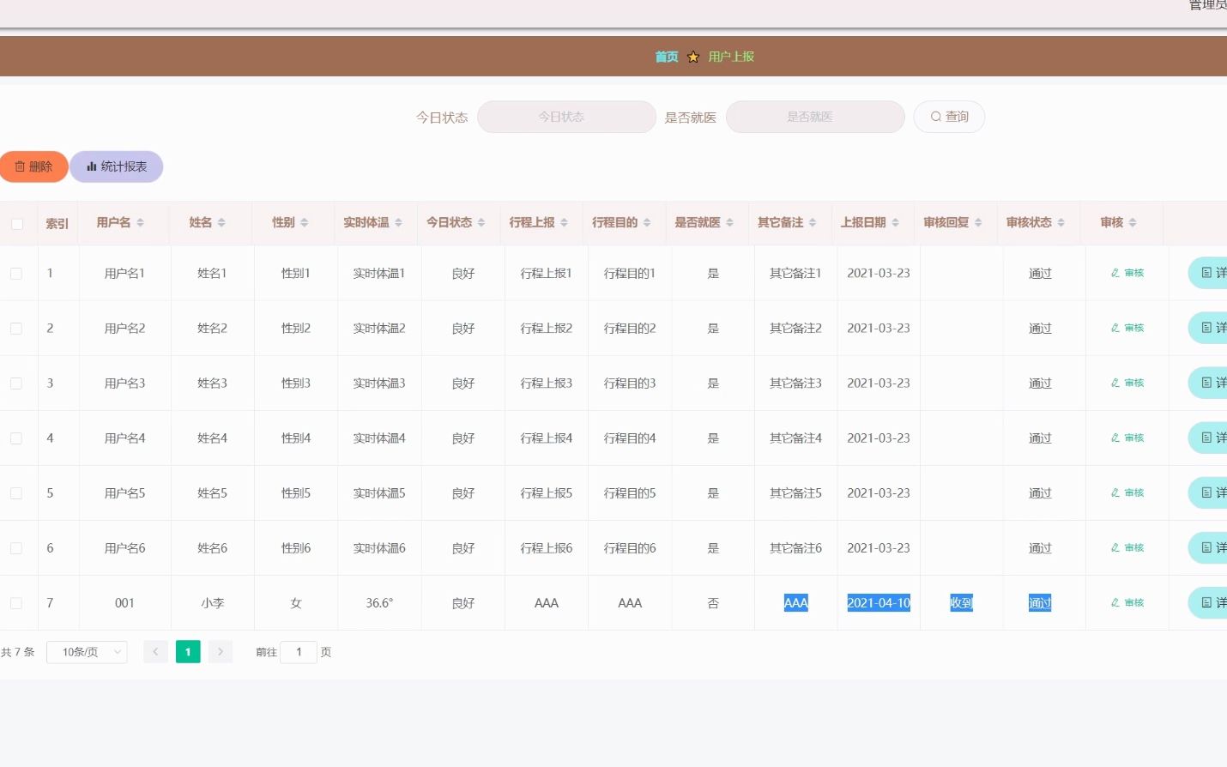Screen dimensions: 1227x767
Task: Open details button for 用户名3 row
Action: click(x=1209, y=383)
